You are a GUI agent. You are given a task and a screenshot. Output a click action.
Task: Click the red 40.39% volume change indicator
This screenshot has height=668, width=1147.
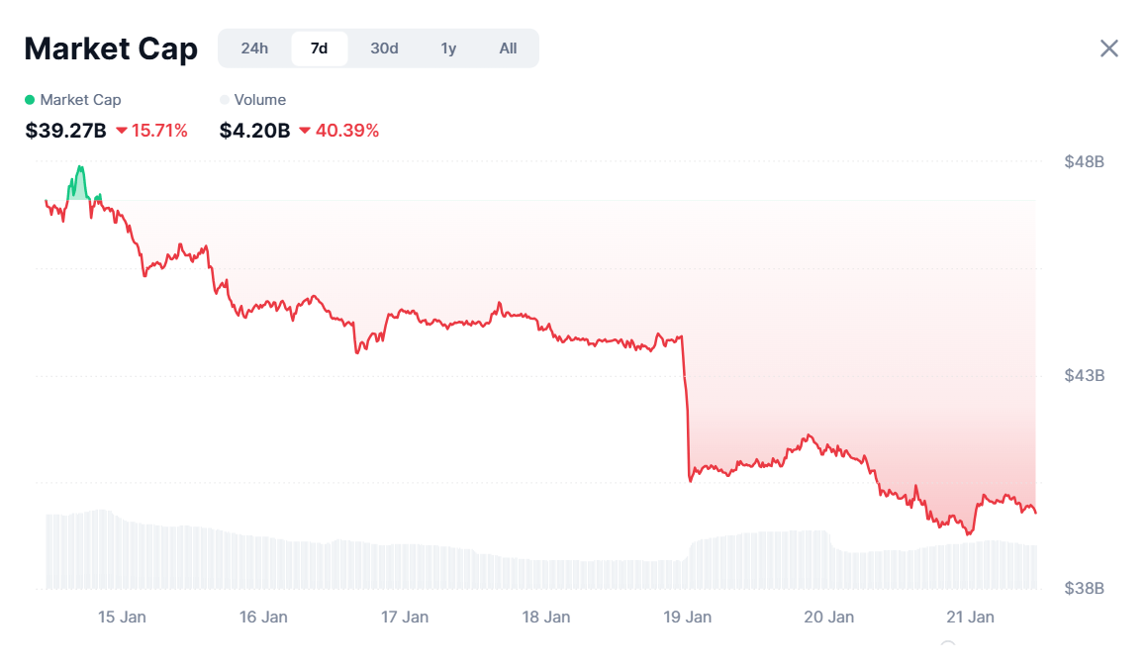pos(346,130)
